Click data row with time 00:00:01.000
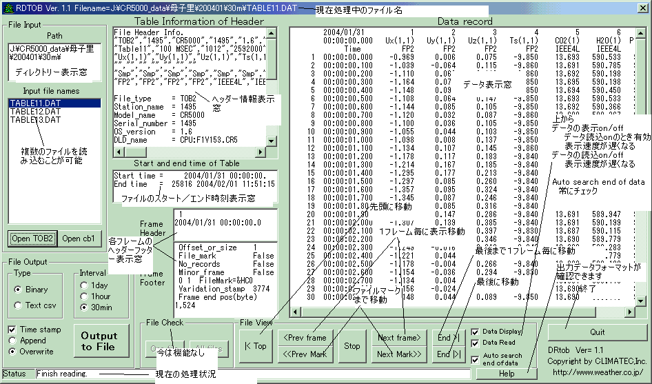The image size is (652, 384). pos(422,140)
